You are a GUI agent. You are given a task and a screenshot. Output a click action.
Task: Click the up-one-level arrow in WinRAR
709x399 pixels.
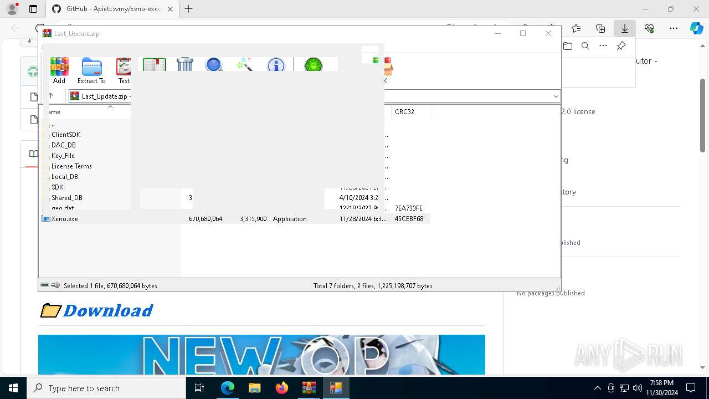[51, 96]
